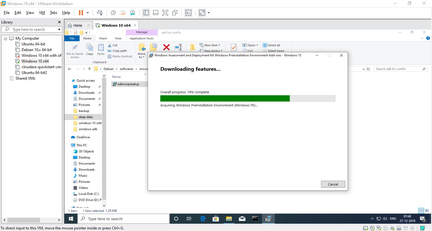Show hidden tray icons chevron
Image resolution: width=432 pixels, height=231 pixels.
click(x=372, y=219)
